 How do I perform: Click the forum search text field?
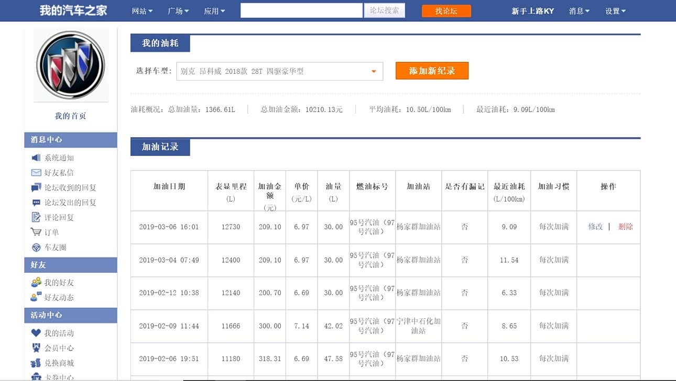(301, 10)
